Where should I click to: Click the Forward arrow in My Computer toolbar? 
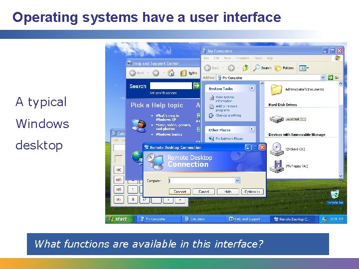231,68
